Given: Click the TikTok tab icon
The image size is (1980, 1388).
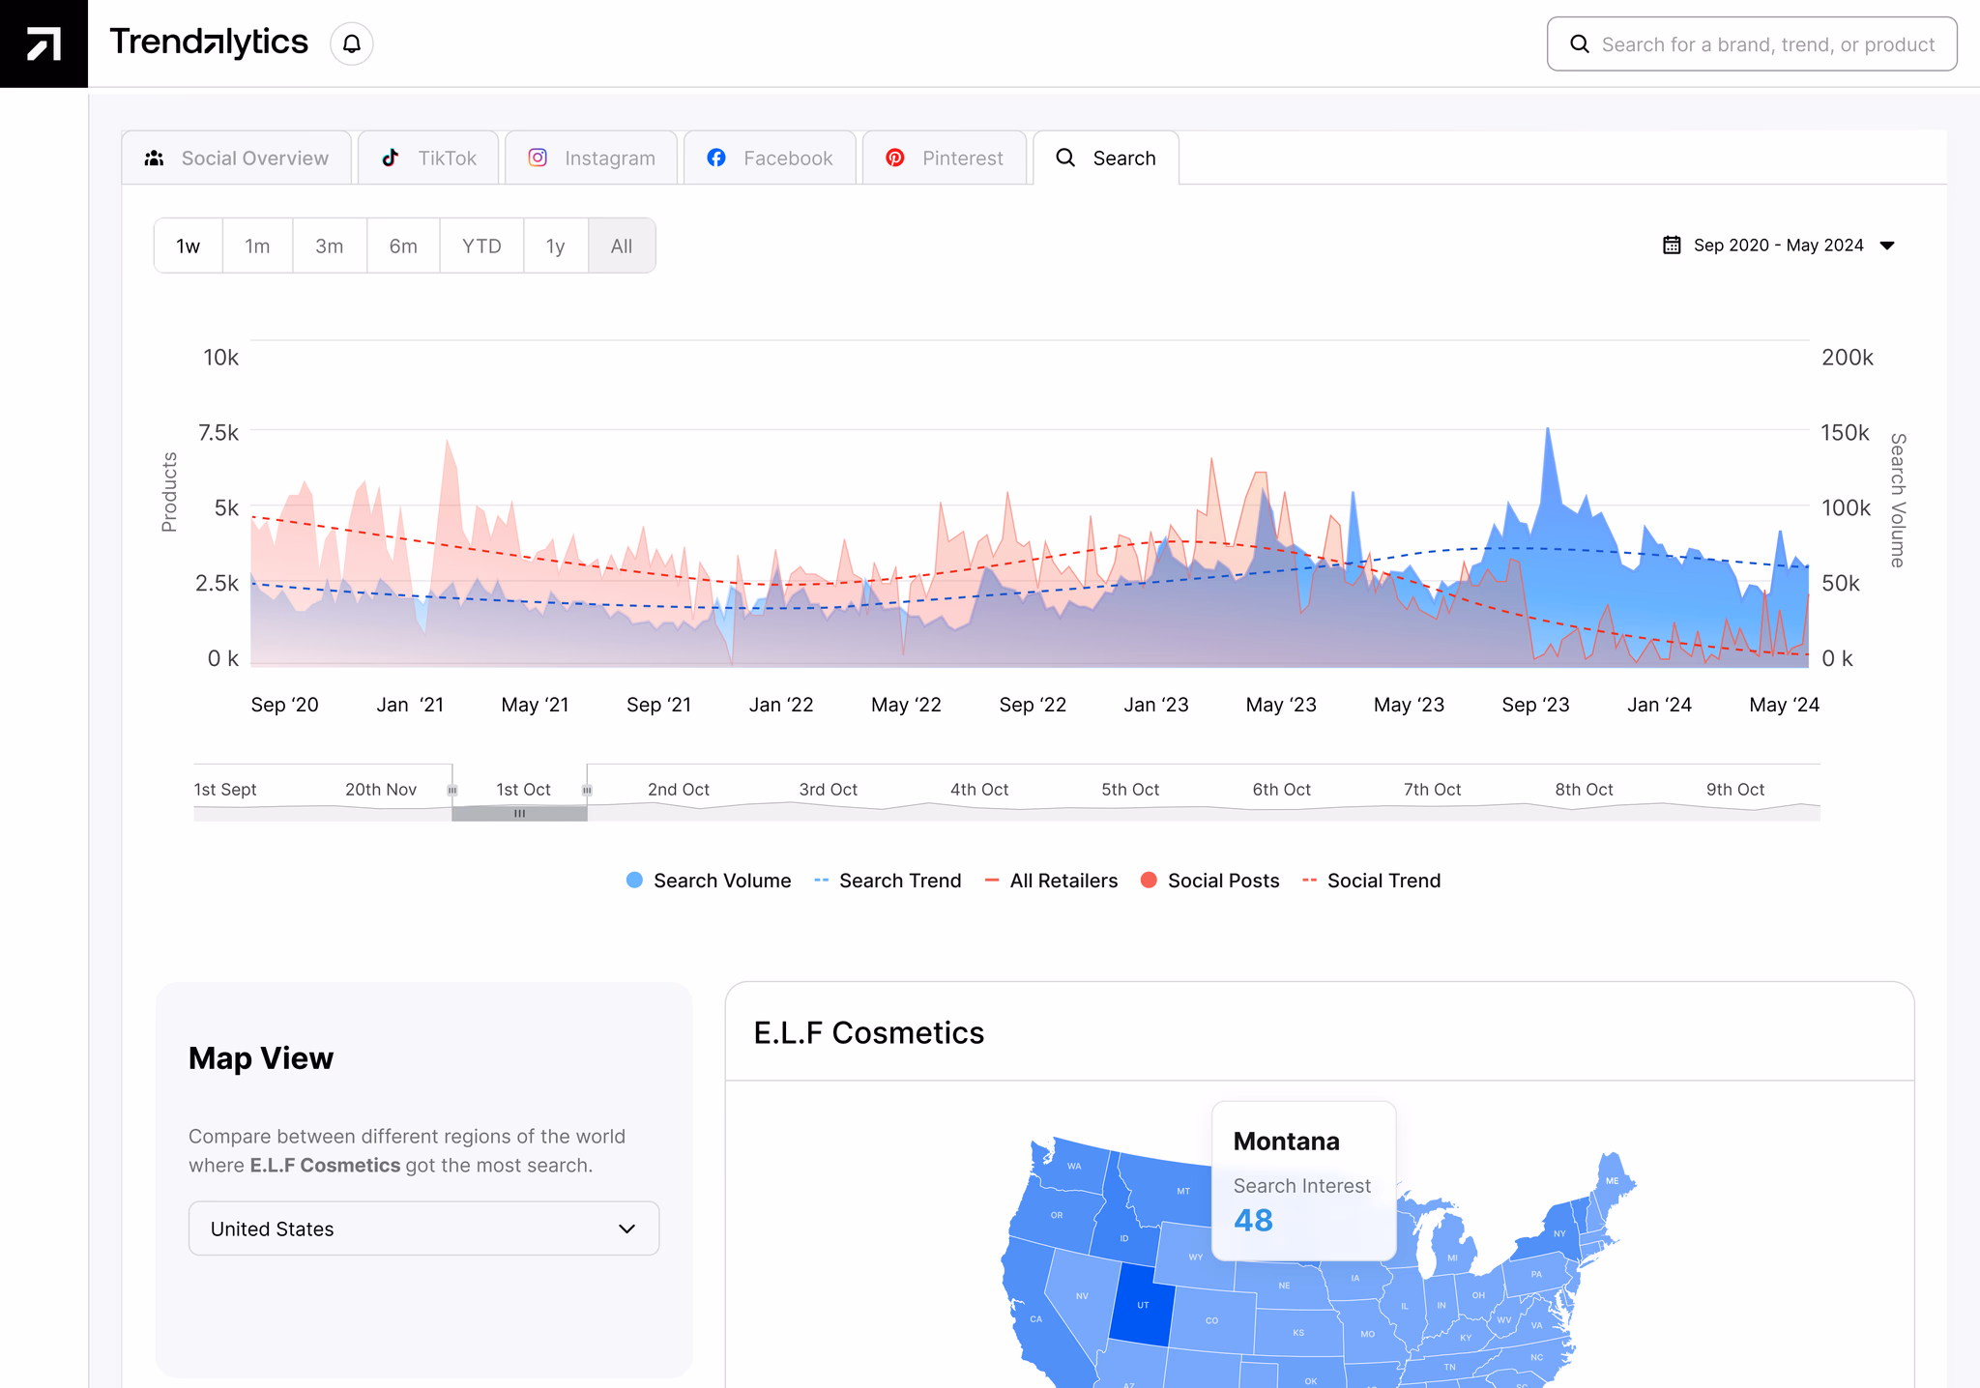Looking at the screenshot, I should click(x=391, y=158).
